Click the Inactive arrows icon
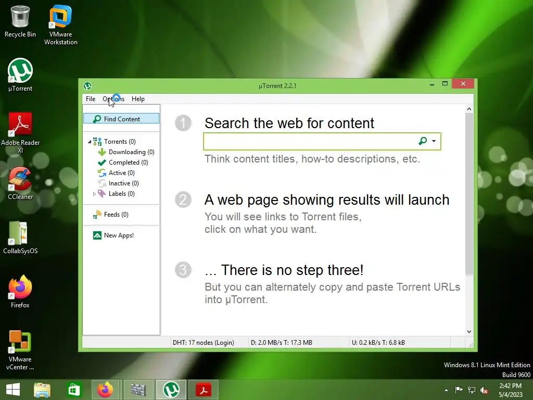The height and width of the screenshot is (400, 533). [102, 183]
